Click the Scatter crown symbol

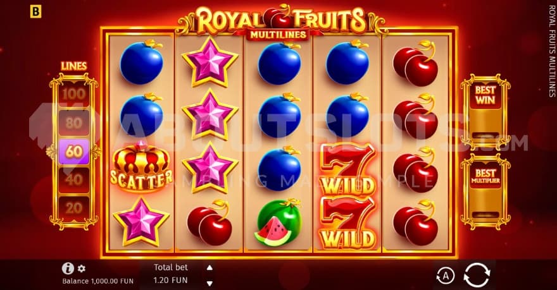(x=141, y=167)
